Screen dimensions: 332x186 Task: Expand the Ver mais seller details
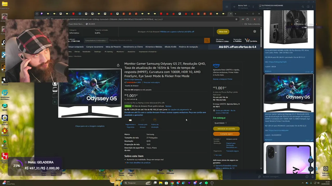(x=218, y=155)
